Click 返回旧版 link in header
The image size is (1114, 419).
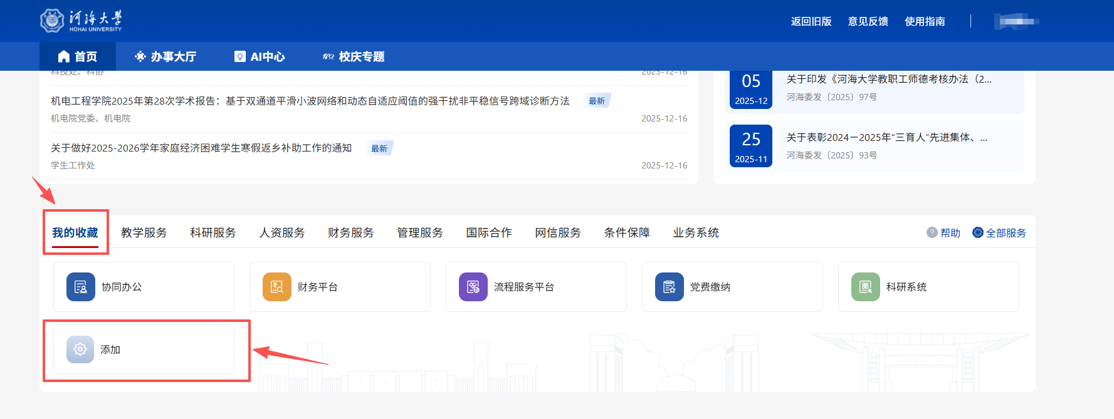pos(811,21)
